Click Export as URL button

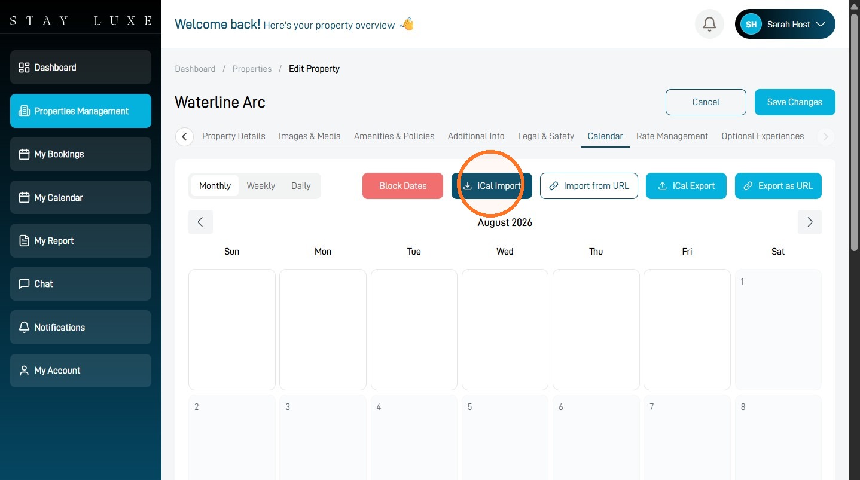778,186
